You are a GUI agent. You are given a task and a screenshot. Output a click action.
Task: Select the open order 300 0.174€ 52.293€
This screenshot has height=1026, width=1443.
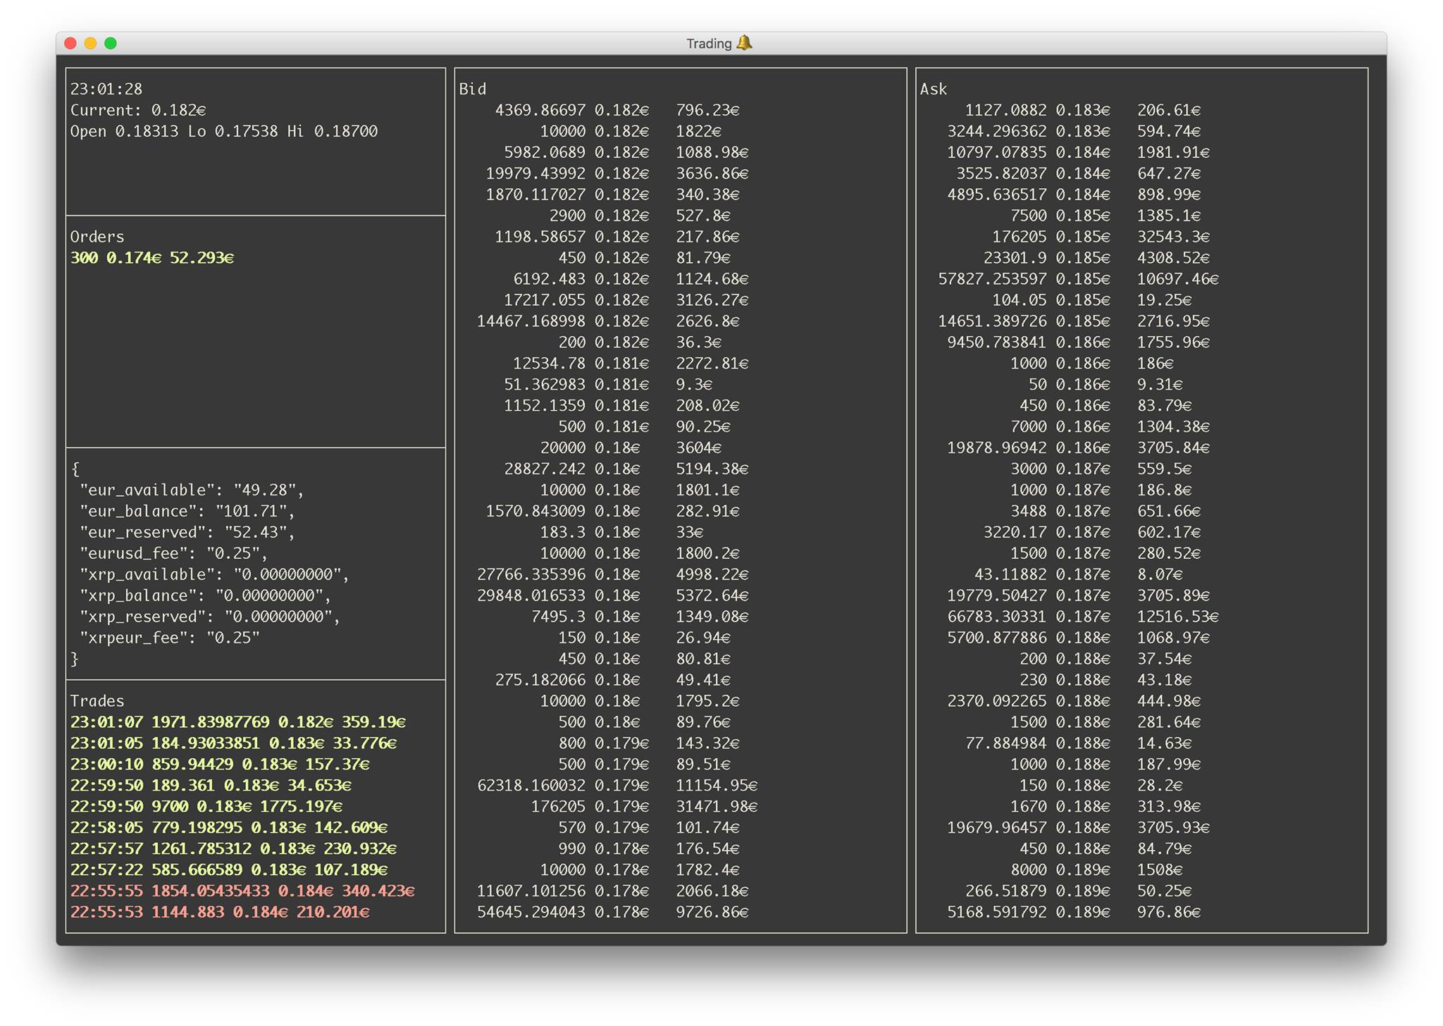pos(152,258)
